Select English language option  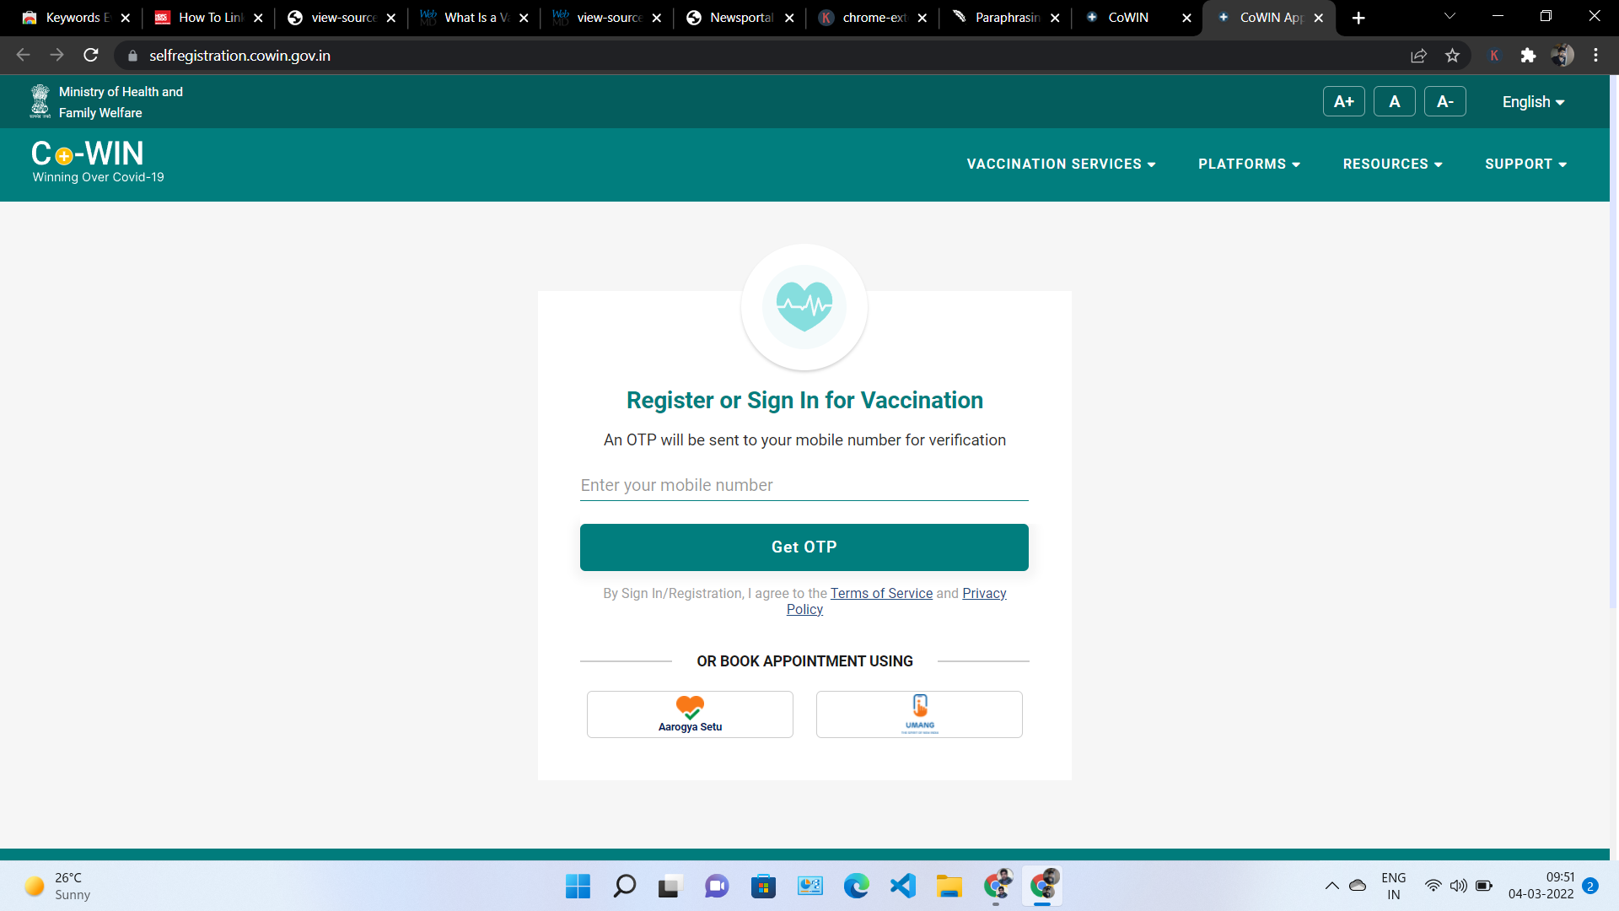(x=1536, y=101)
